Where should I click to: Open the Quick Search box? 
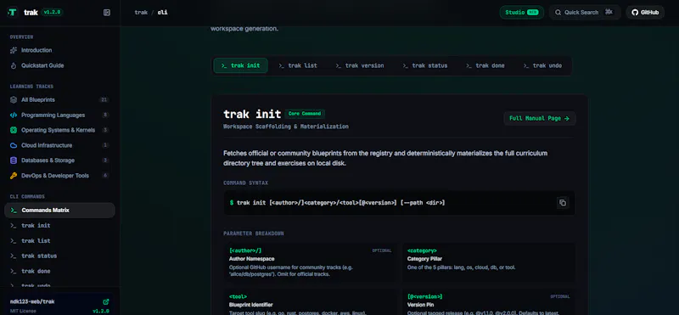pyautogui.click(x=585, y=13)
